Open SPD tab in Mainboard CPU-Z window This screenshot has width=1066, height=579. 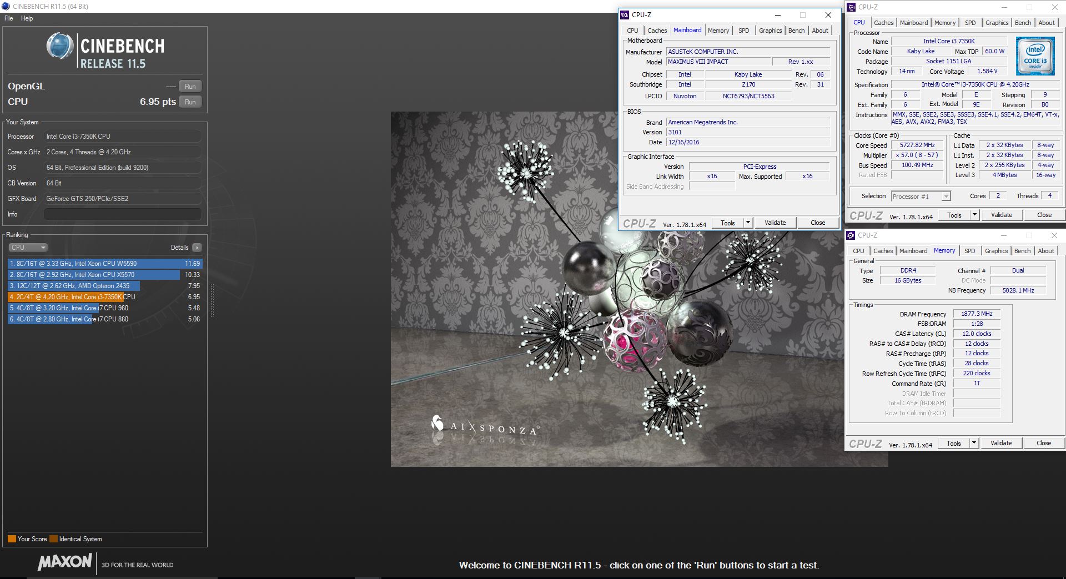point(743,31)
